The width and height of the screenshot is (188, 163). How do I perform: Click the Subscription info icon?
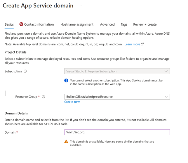click(25, 71)
